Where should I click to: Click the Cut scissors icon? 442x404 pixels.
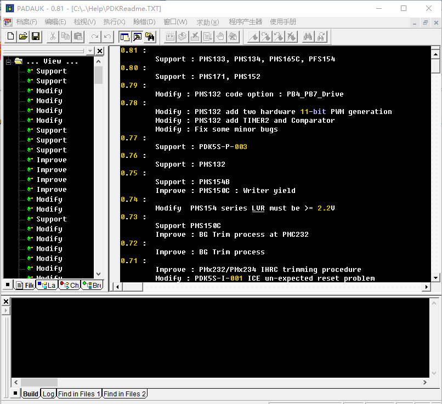(53, 37)
